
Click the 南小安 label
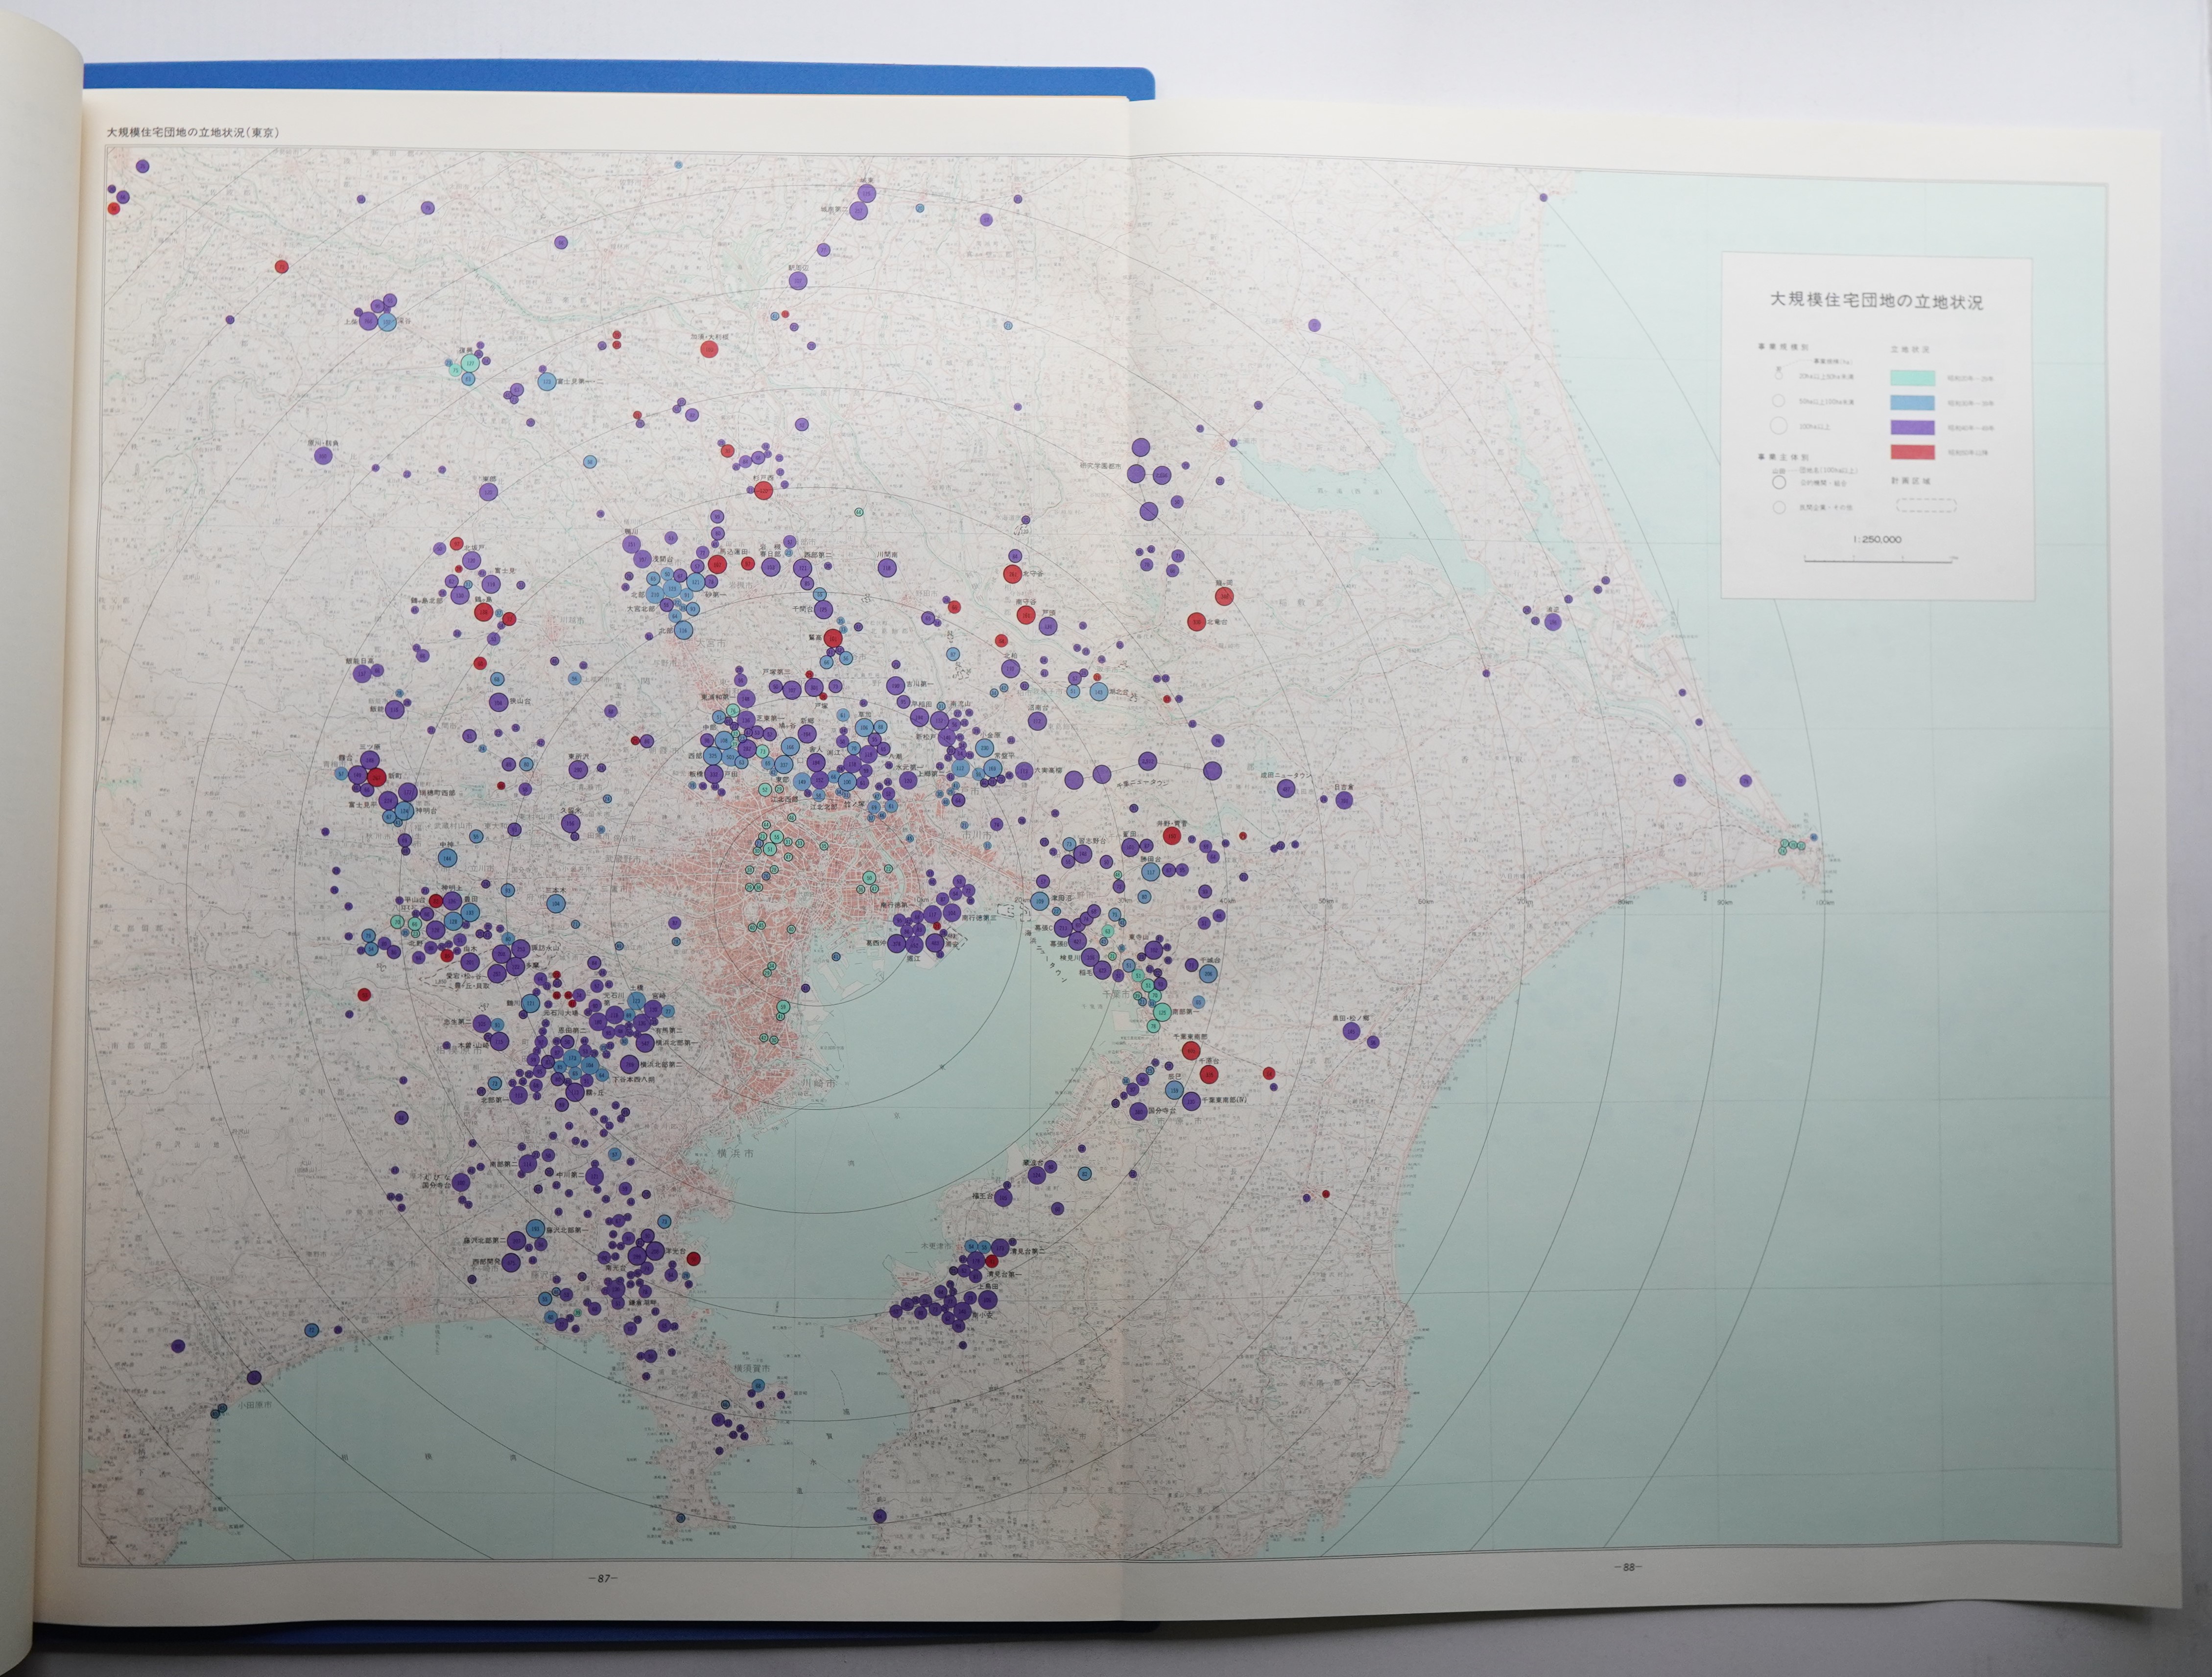[x=983, y=1316]
